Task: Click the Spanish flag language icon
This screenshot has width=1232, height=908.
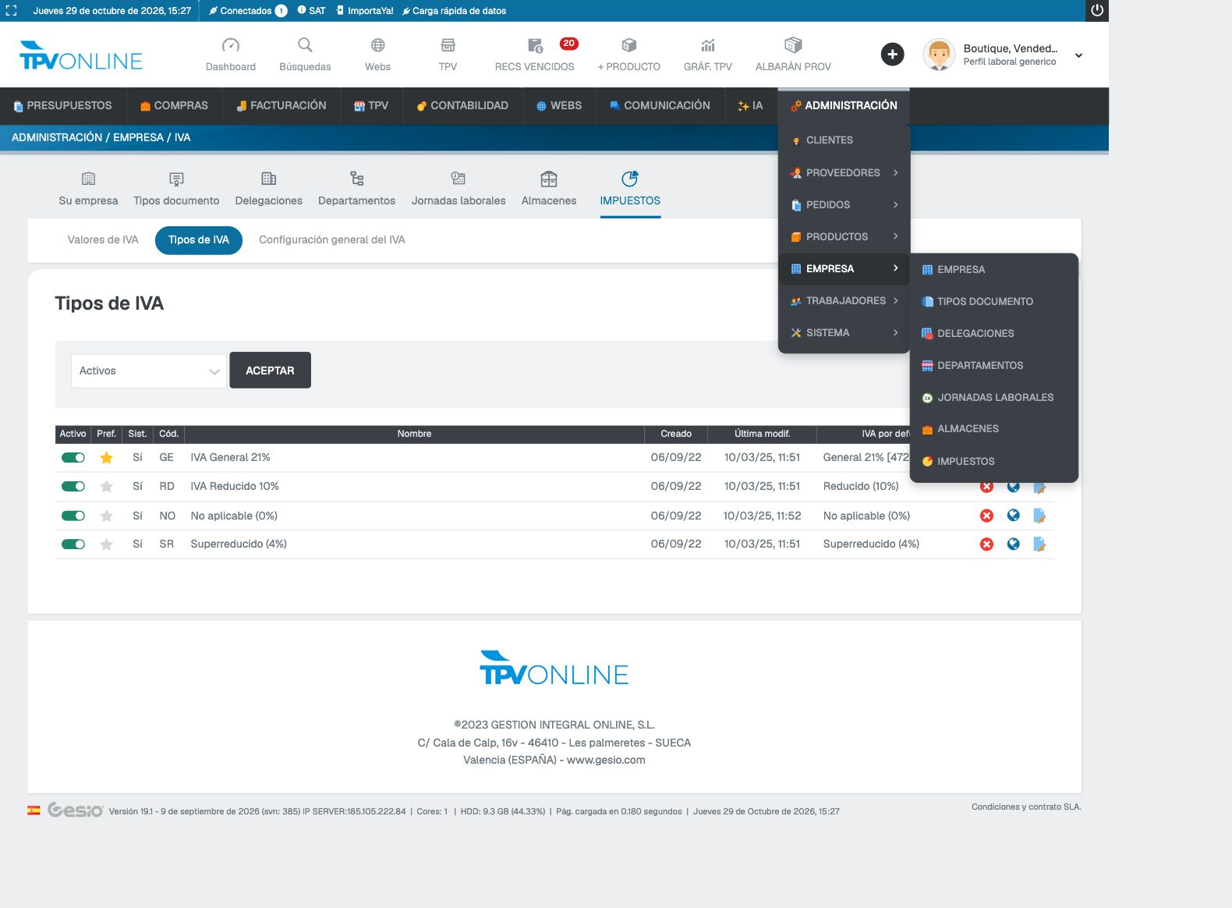Action: (34, 810)
